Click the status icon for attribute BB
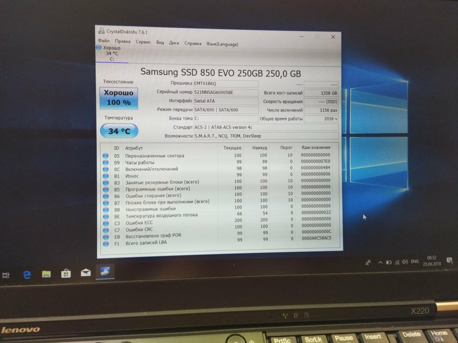The height and width of the screenshot is (343, 458). click(x=106, y=210)
